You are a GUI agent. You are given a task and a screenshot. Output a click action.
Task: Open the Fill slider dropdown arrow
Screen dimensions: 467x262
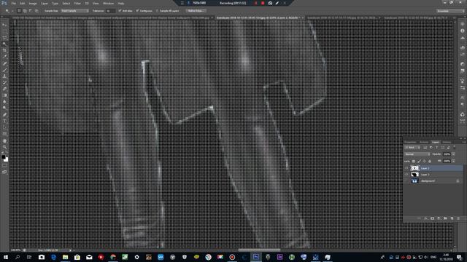(453, 161)
